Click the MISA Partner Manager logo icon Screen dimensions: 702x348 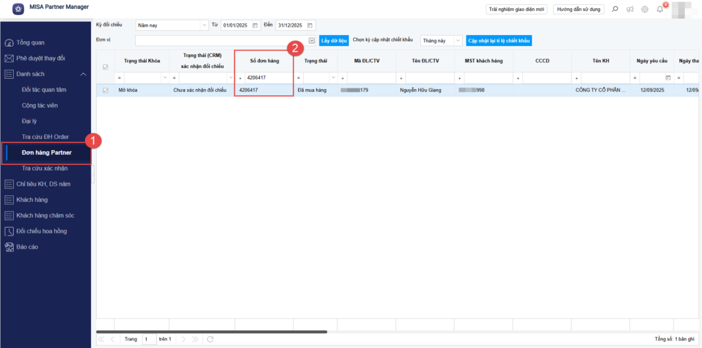(19, 9)
